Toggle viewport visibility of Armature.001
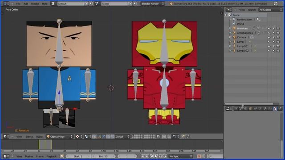Screen dimensions: 285x160 (x=269, y=33)
